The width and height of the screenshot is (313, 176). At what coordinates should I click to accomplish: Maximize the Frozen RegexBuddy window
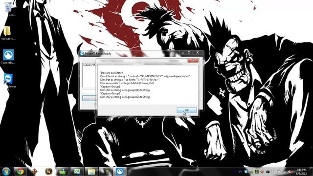189,53
